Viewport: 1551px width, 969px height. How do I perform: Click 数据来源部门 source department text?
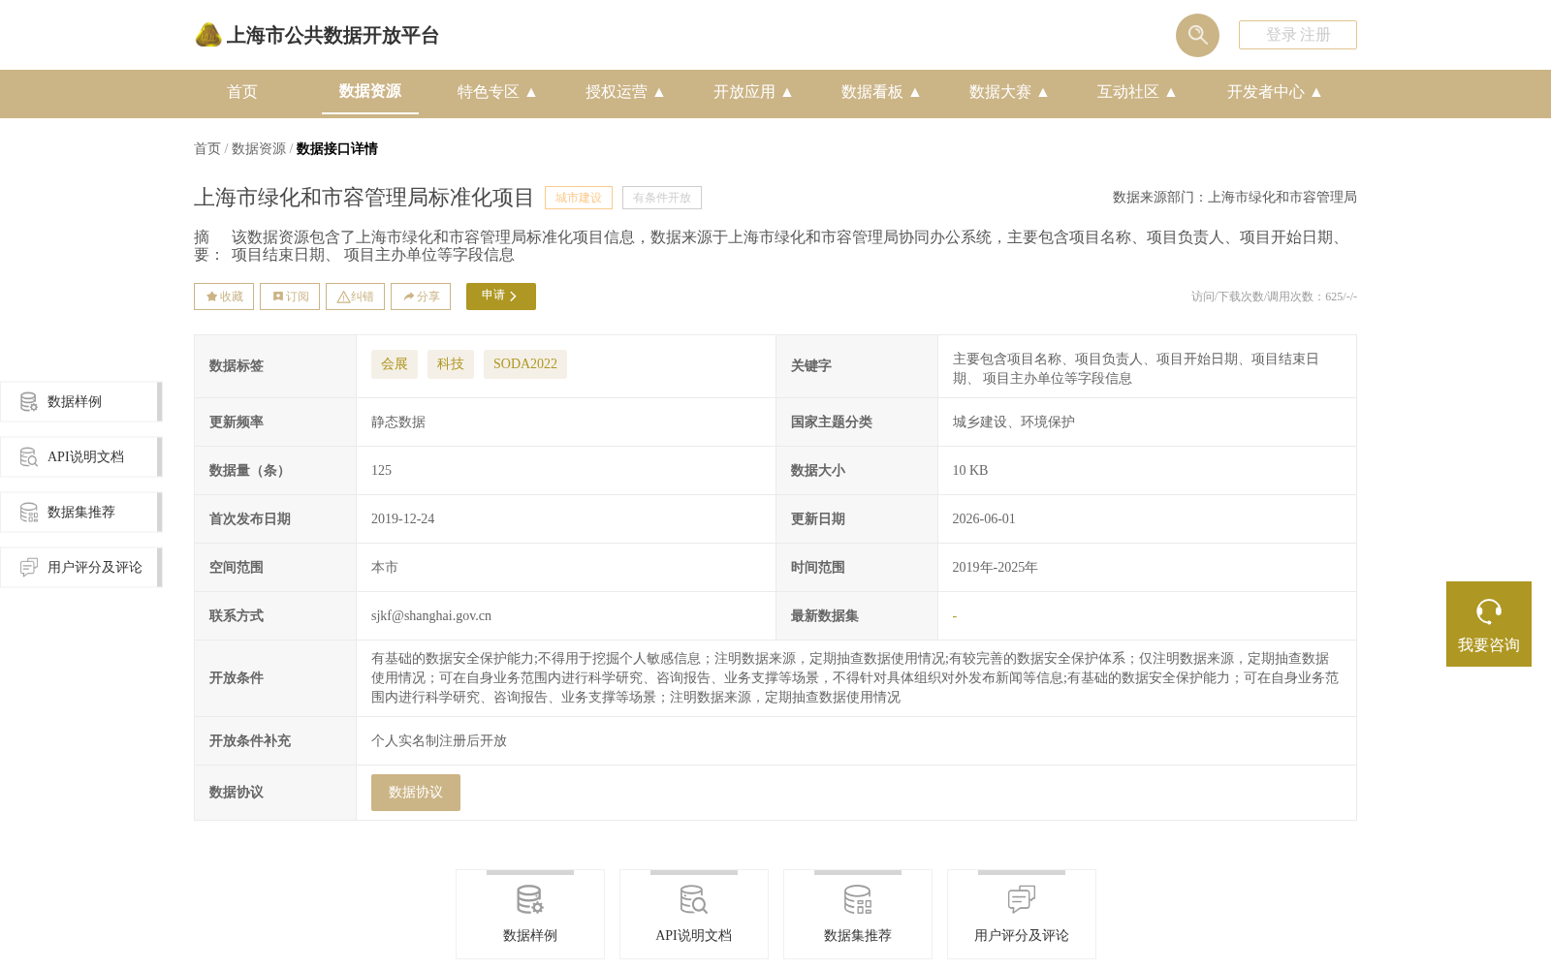(1235, 198)
